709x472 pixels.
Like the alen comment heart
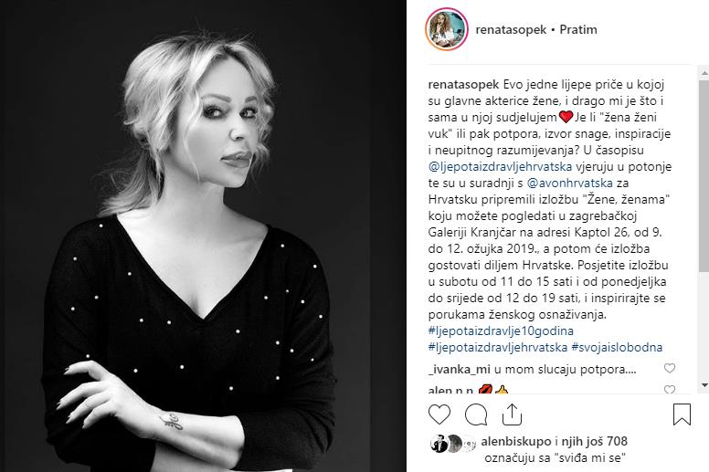click(669, 389)
